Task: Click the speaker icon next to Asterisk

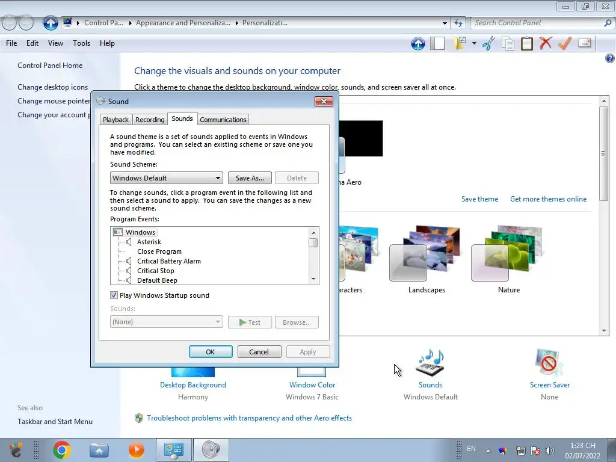Action: pos(129,242)
